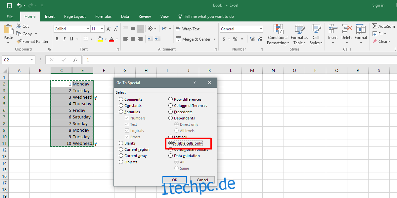
Task: Switch to the Formulas tab
Action: pos(104,16)
